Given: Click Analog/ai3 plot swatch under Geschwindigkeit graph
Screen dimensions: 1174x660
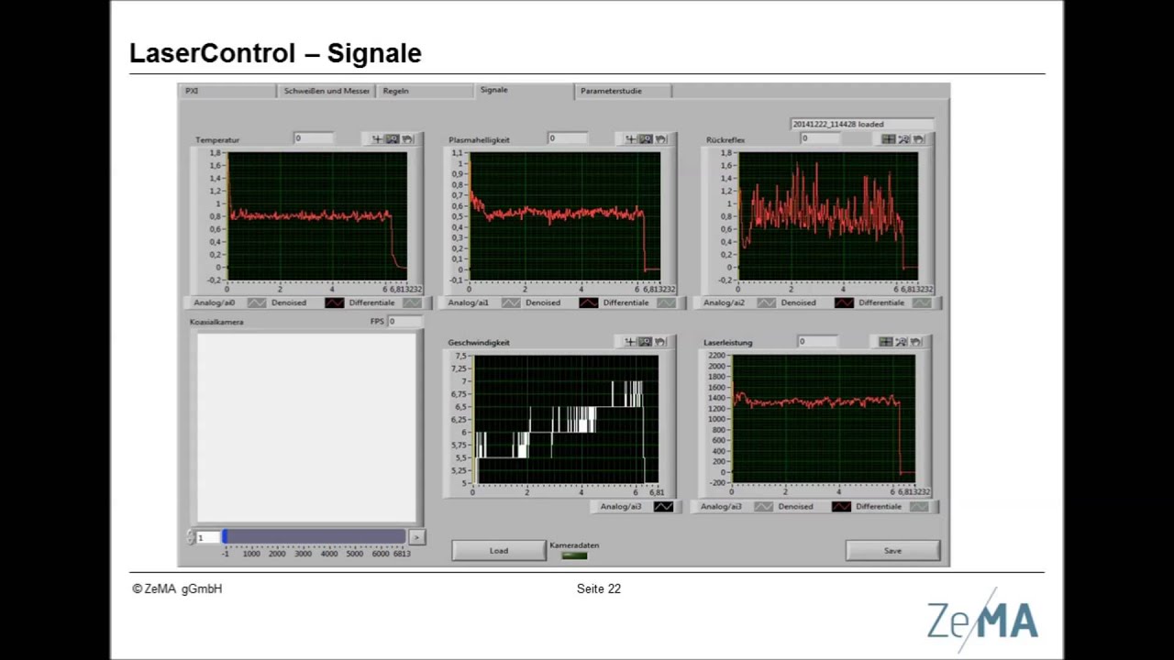Looking at the screenshot, I should [663, 506].
